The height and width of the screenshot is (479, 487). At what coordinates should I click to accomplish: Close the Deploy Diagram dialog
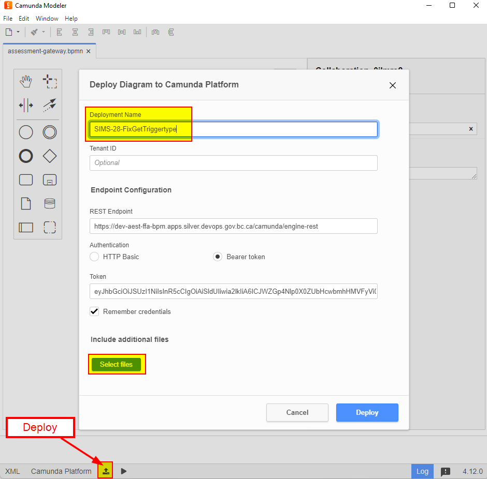(393, 85)
